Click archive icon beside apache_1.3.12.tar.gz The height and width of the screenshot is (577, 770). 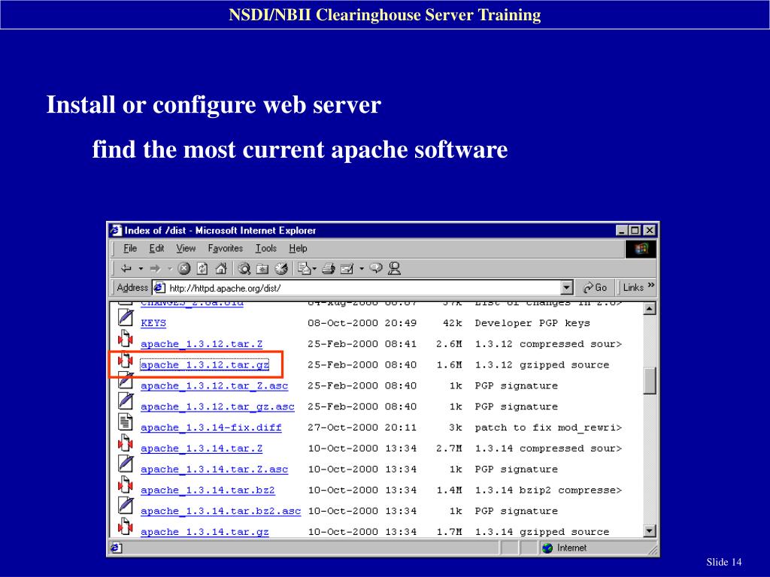point(126,360)
